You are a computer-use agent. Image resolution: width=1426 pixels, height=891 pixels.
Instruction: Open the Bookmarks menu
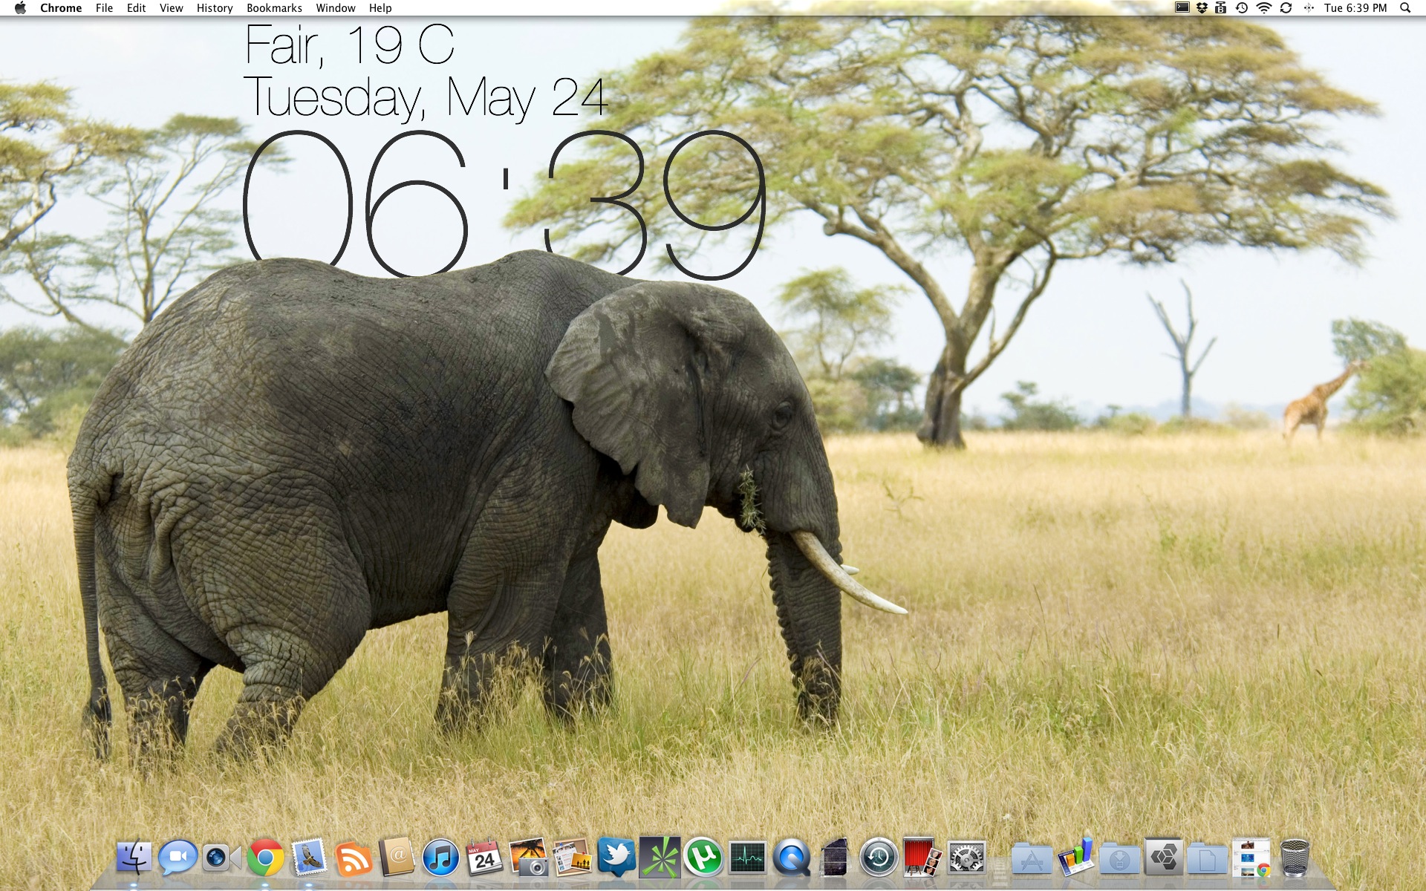[x=274, y=8]
